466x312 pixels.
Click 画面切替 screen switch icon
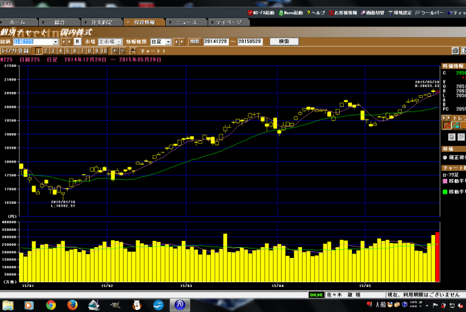click(377, 12)
